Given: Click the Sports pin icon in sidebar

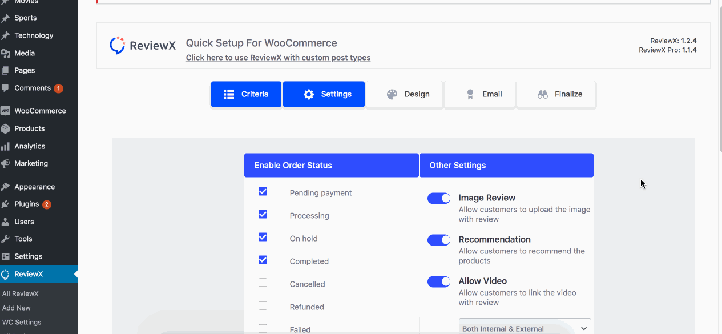Looking at the screenshot, I should tap(6, 18).
